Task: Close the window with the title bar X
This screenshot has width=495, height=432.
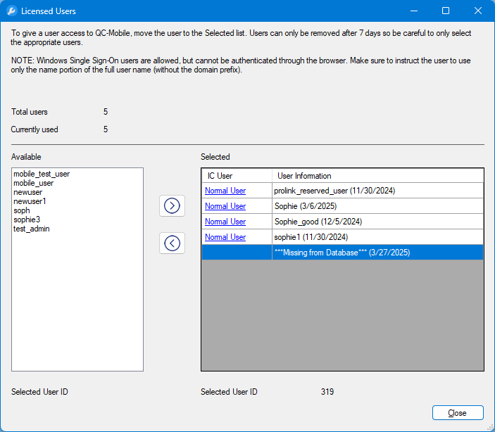Action: [x=478, y=11]
